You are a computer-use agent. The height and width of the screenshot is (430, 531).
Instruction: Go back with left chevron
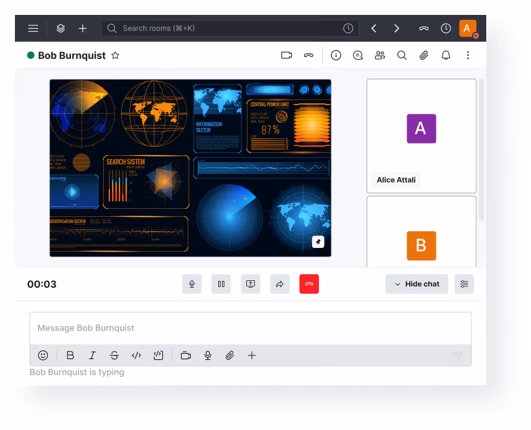point(374,29)
